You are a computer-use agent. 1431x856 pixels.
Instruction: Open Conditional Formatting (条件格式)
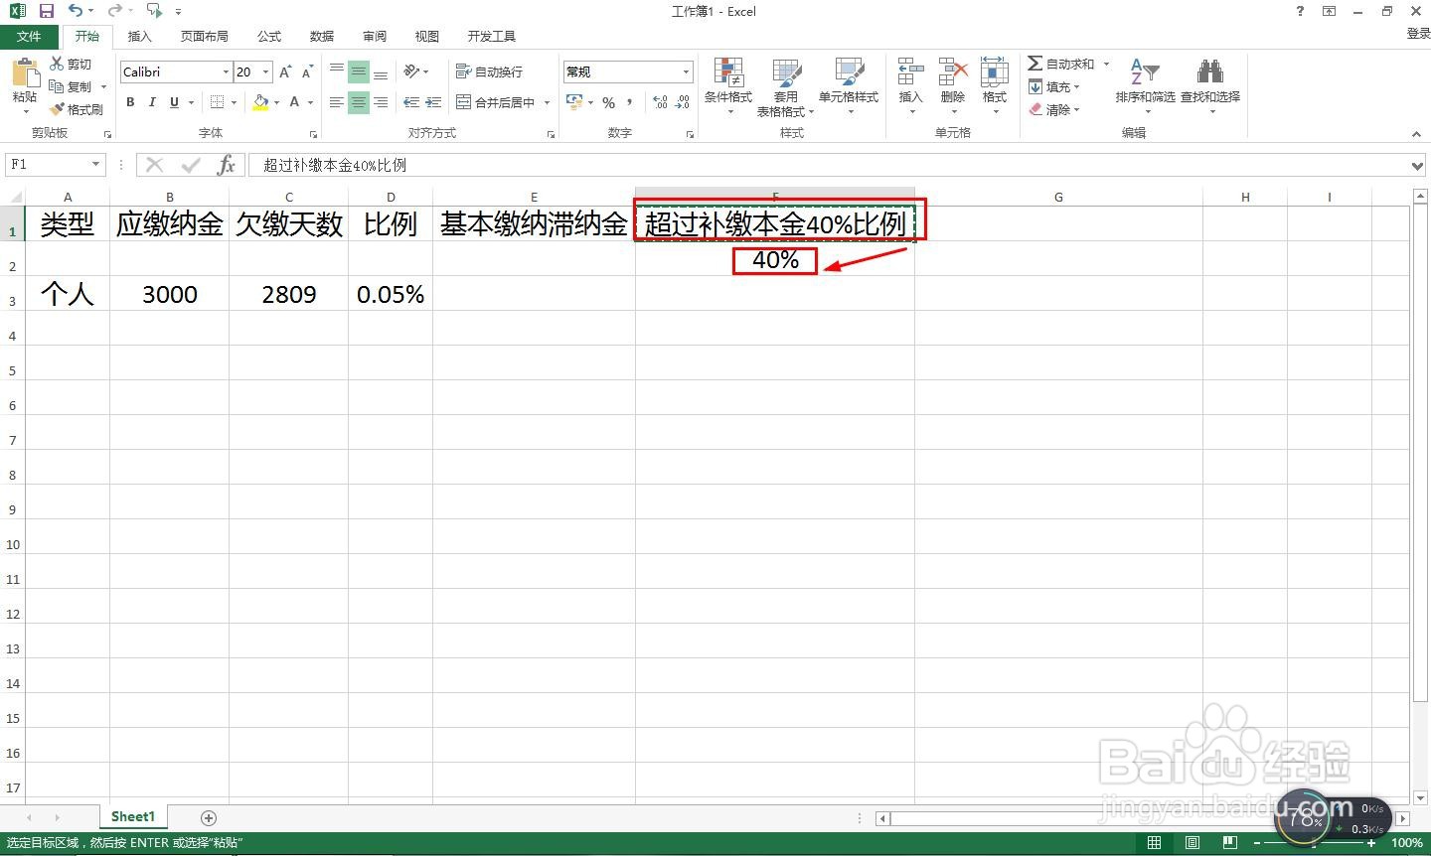click(728, 85)
